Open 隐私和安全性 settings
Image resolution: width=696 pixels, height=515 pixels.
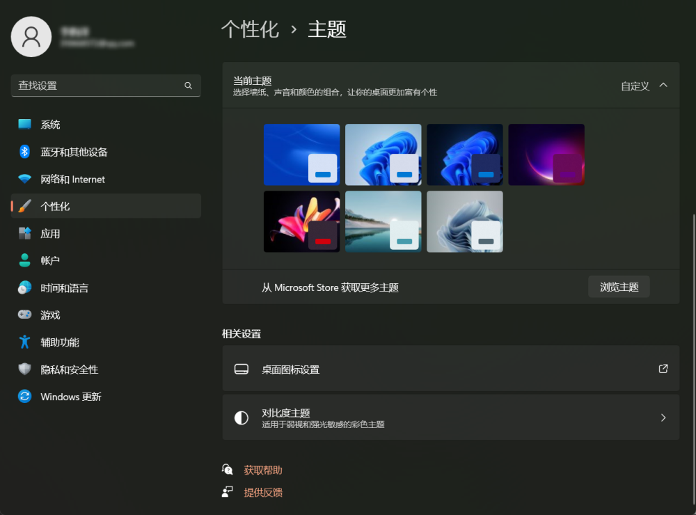click(x=106, y=370)
